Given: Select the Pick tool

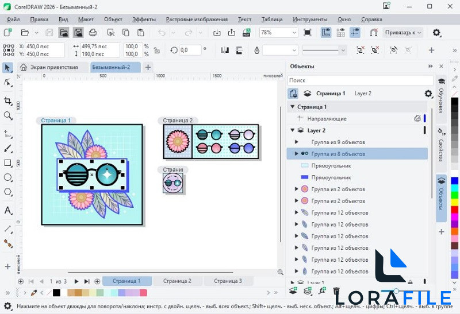Looking at the screenshot, I should [x=7, y=68].
